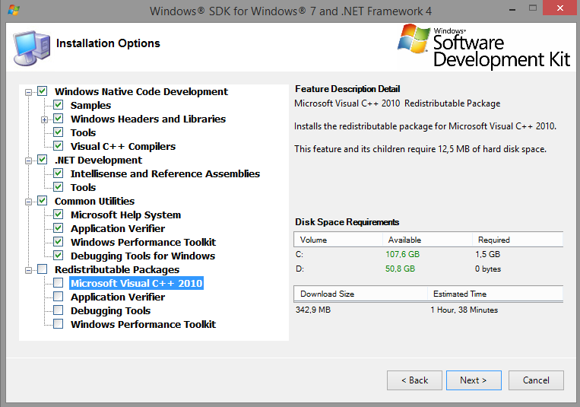This screenshot has height=407, width=580.
Task: Cancel the SDK installation
Action: 535,380
